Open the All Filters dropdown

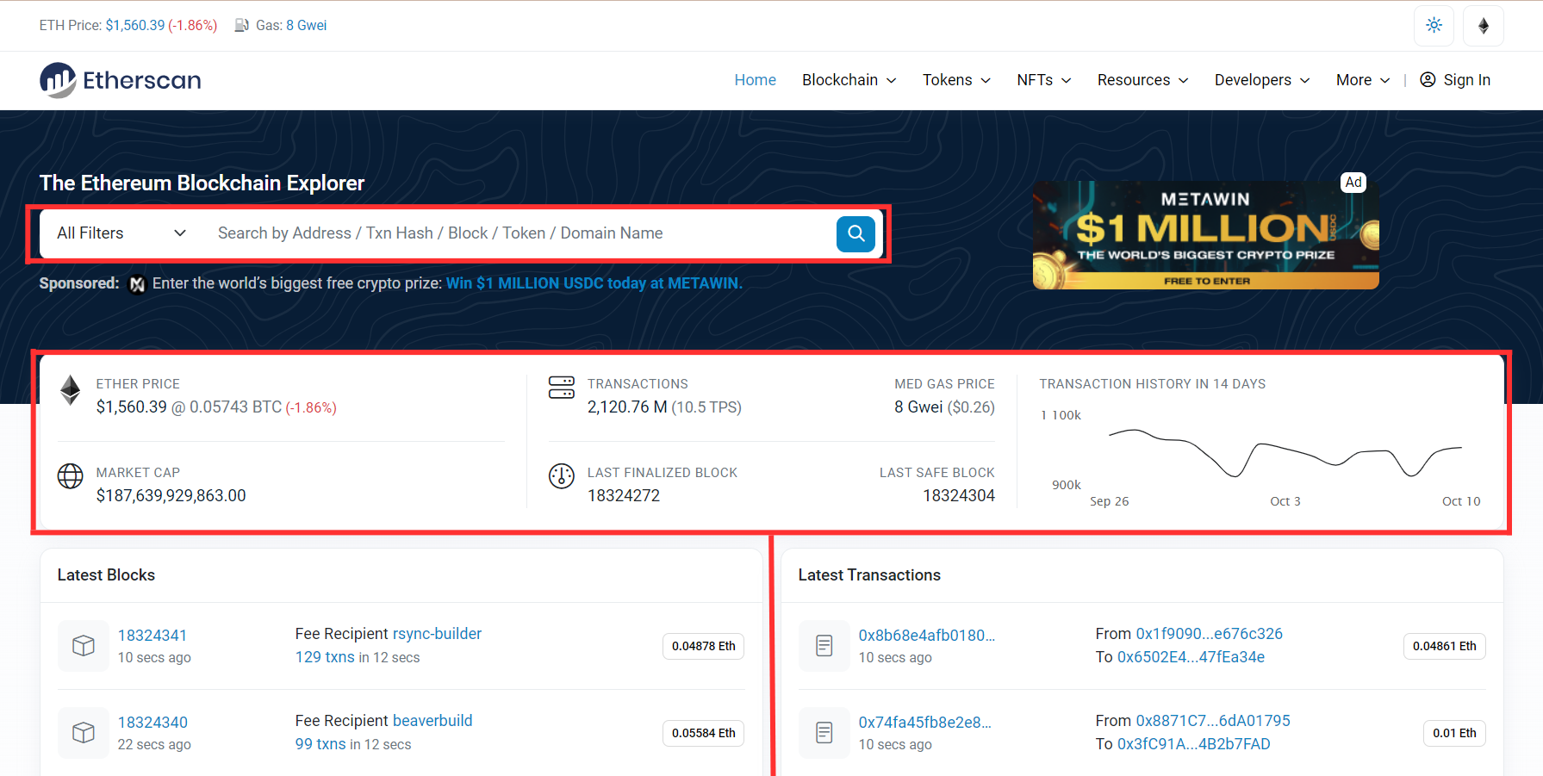pyautogui.click(x=119, y=233)
